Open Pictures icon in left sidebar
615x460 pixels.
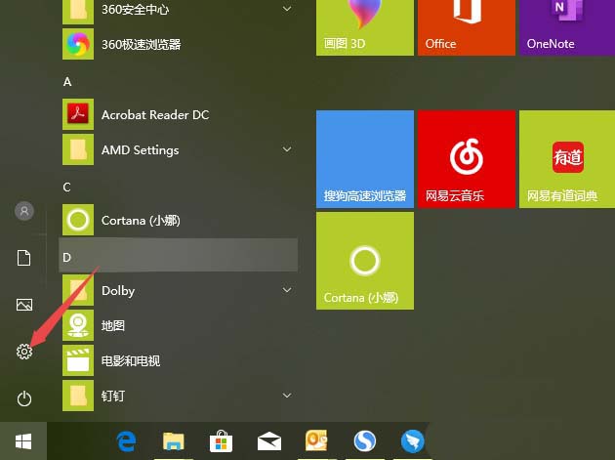pyautogui.click(x=24, y=305)
